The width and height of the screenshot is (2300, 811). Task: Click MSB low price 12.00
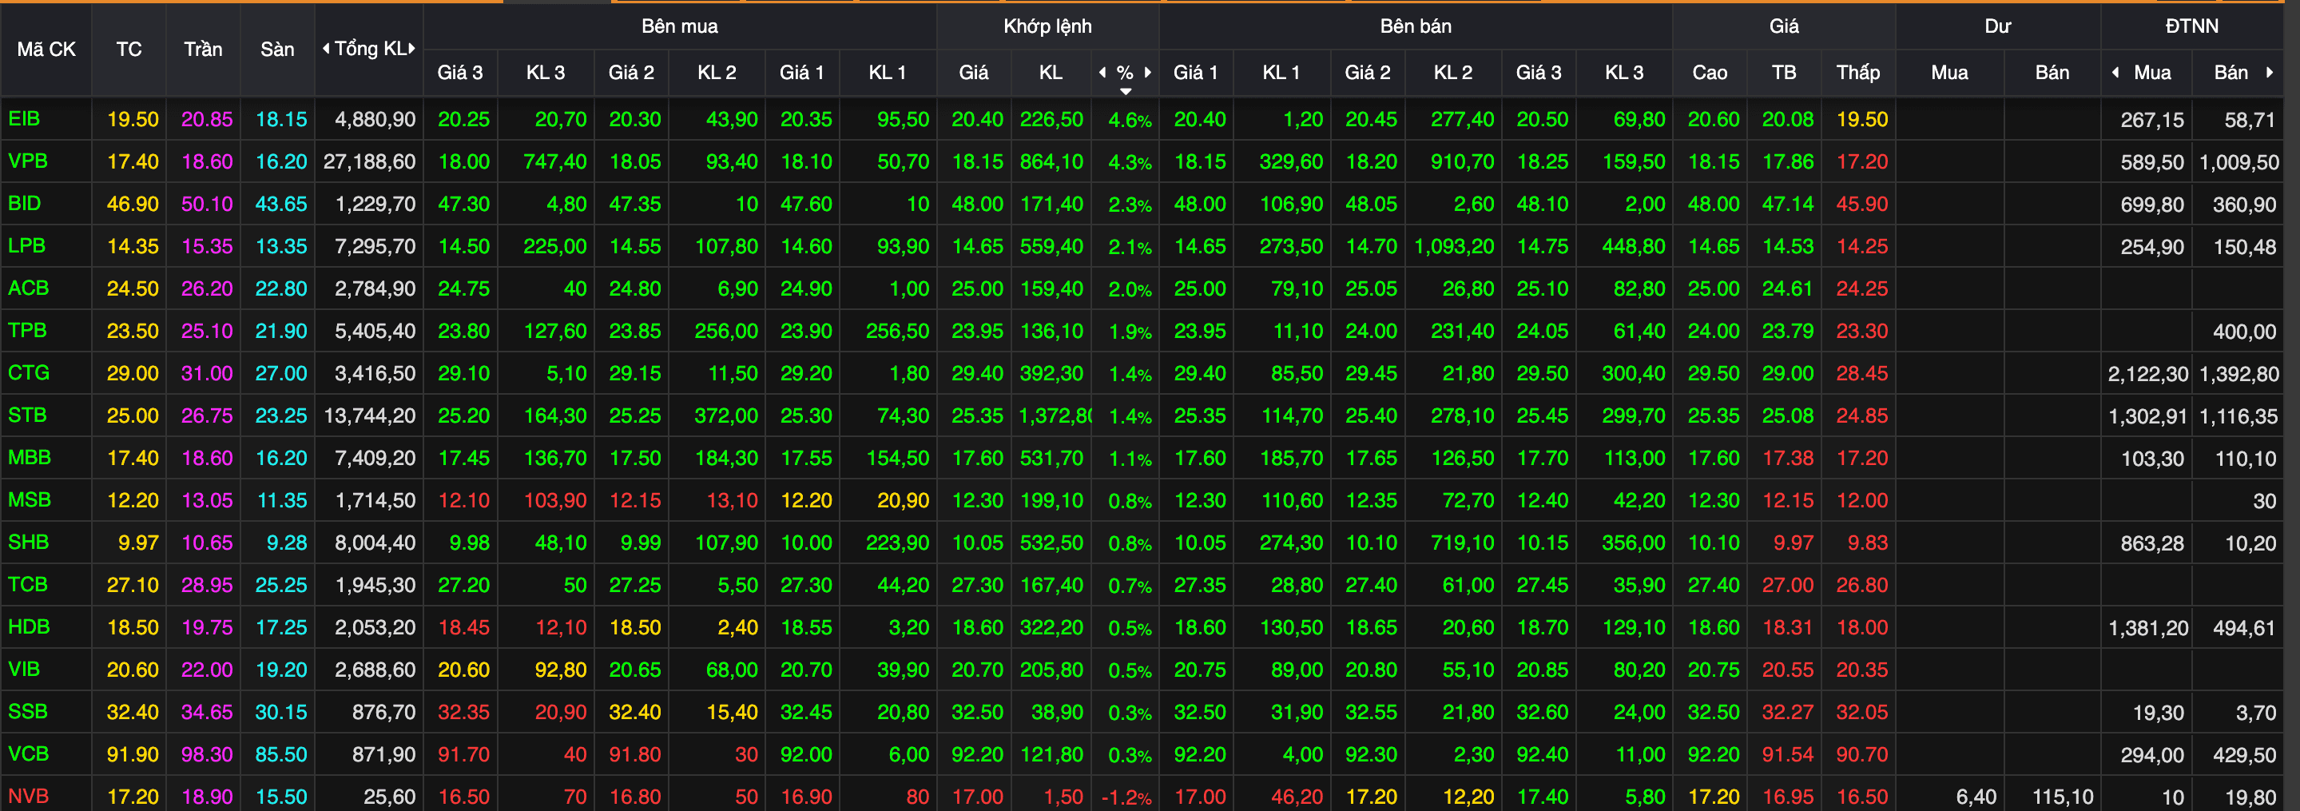[x=1861, y=500]
